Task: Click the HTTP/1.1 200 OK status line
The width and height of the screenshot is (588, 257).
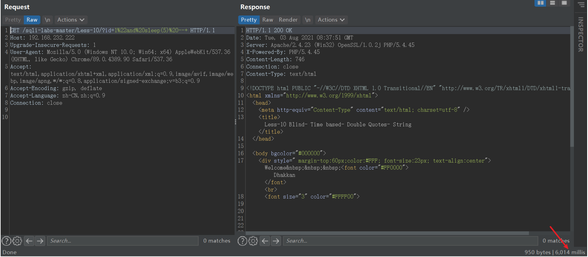Action: [269, 30]
